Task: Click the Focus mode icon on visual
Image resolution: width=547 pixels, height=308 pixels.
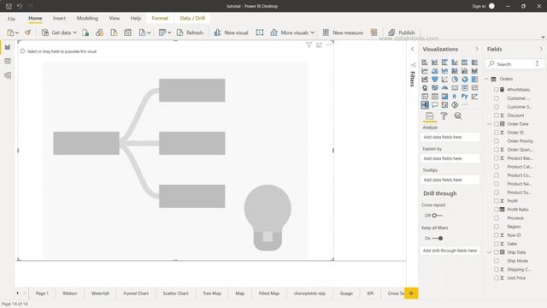Action: (319, 44)
